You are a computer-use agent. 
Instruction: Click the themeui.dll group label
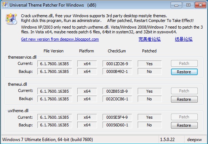click(x=17, y=84)
